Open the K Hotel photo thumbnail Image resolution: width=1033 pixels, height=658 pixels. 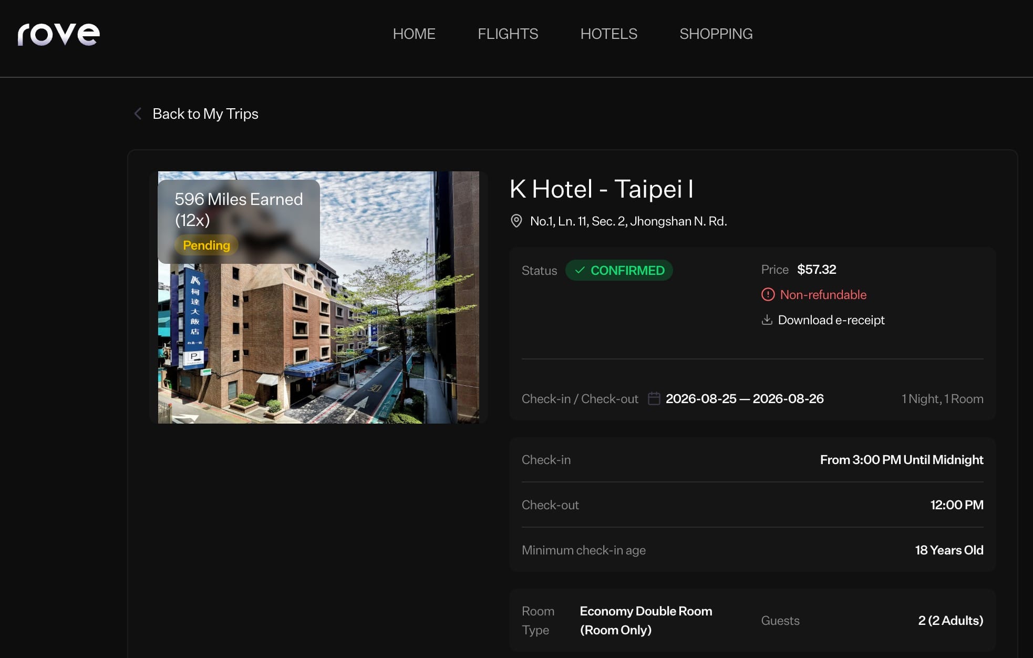point(318,297)
